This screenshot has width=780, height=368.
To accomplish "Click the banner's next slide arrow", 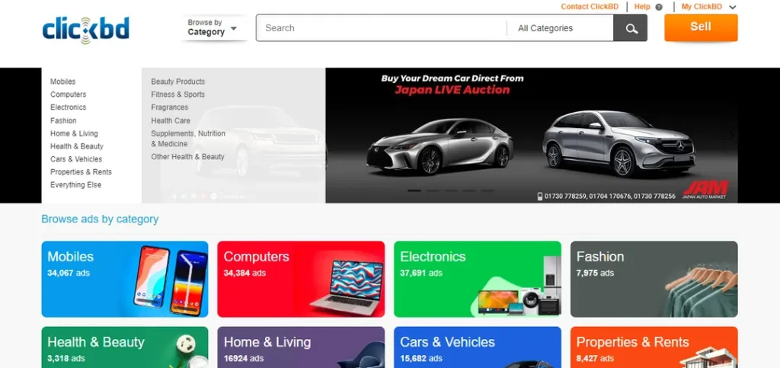I will [x=731, y=136].
